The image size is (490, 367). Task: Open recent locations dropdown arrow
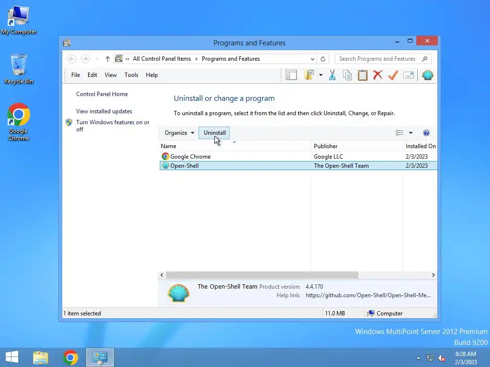click(97, 59)
